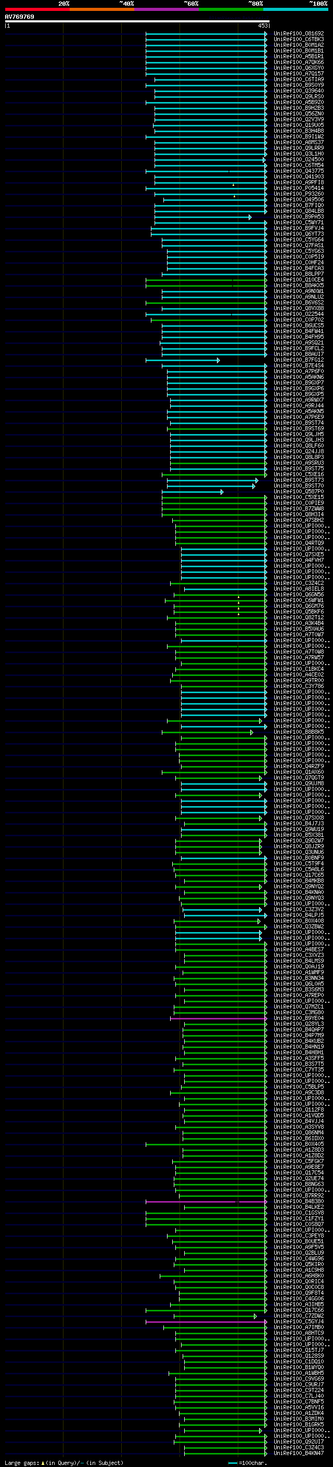
Task: Click label UniRef100_Q56ZN0
Action: click(298, 113)
